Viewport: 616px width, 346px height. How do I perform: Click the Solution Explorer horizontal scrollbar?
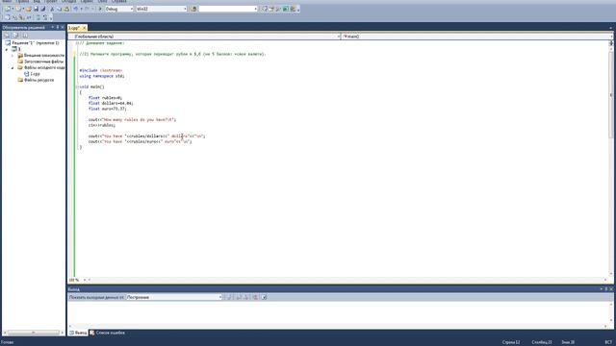(x=33, y=333)
